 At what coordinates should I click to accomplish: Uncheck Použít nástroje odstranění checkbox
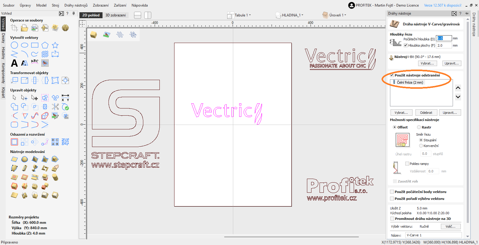tap(392, 75)
